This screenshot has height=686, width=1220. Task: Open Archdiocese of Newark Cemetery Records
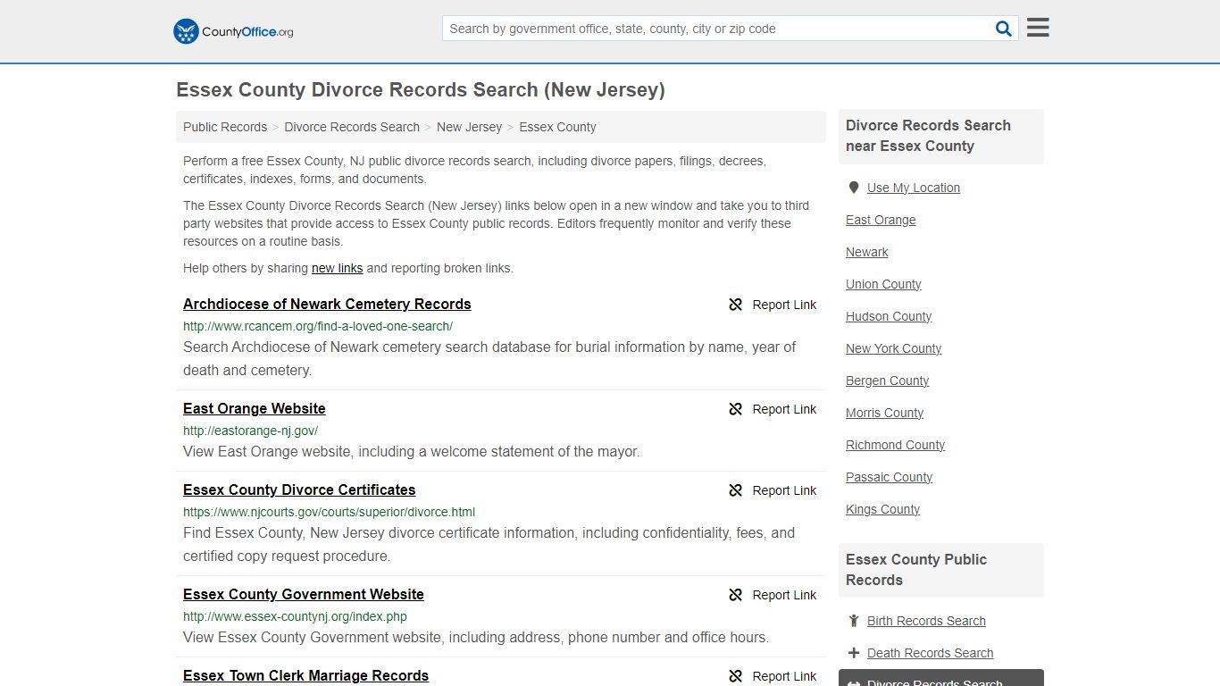click(327, 304)
